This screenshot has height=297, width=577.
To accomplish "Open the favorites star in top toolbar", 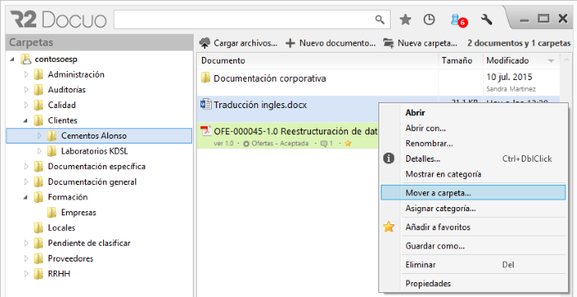I will click(406, 20).
